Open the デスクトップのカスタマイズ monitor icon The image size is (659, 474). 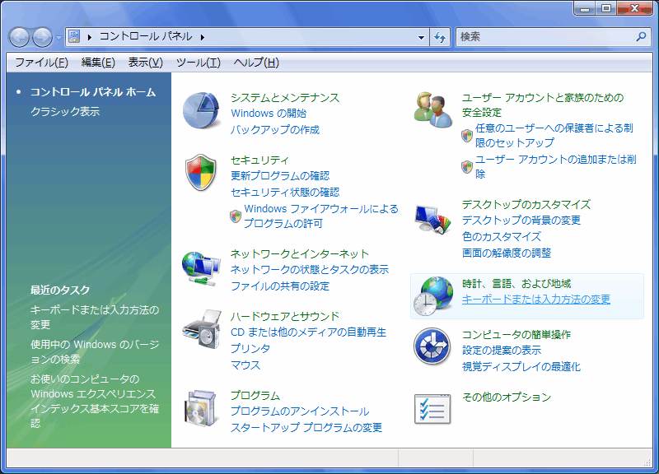(433, 219)
